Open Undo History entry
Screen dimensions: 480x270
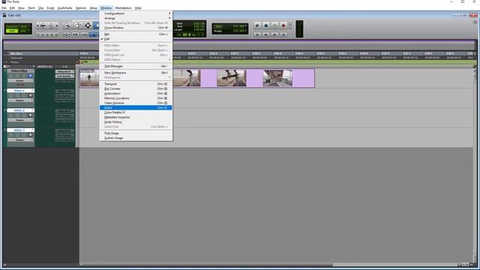(136, 121)
